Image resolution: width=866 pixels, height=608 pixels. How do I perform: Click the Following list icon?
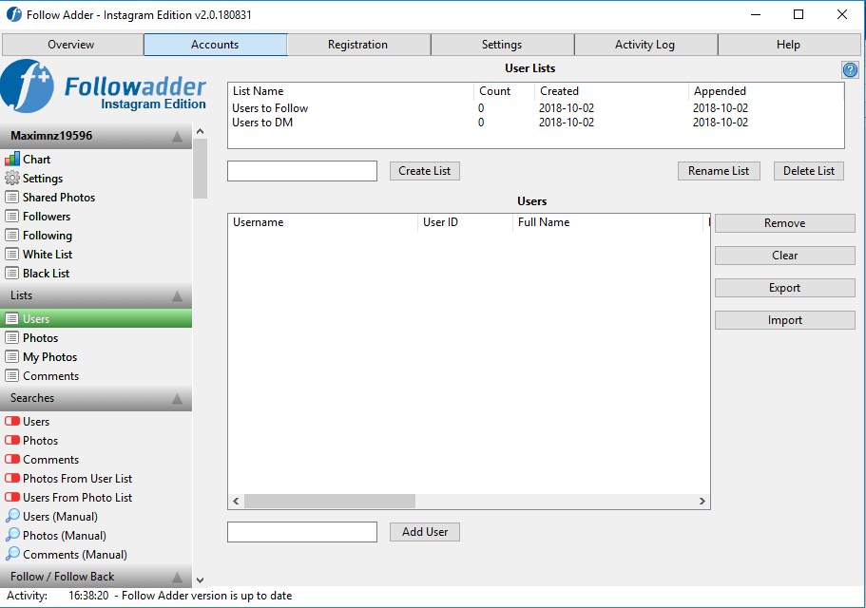coord(12,236)
